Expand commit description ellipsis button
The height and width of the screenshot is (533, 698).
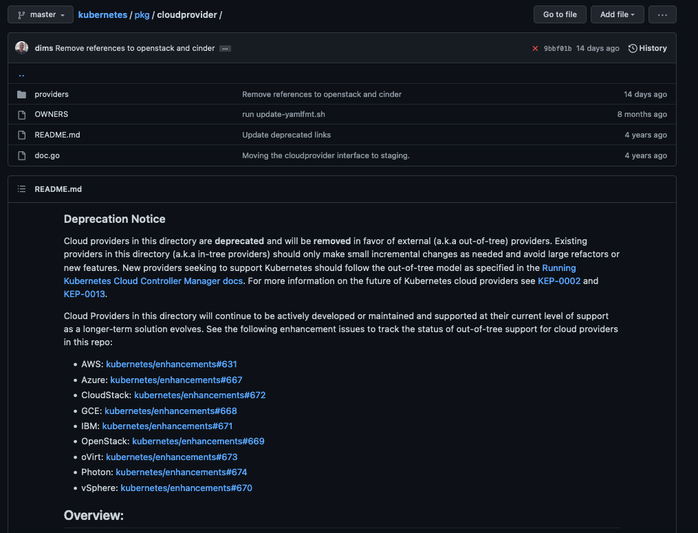[226, 49]
